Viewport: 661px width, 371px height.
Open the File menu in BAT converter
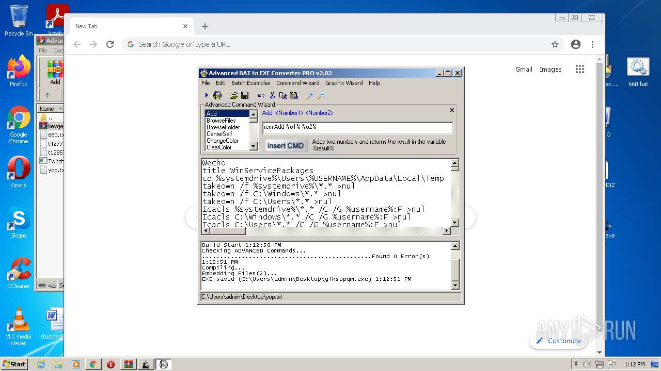pyautogui.click(x=206, y=83)
